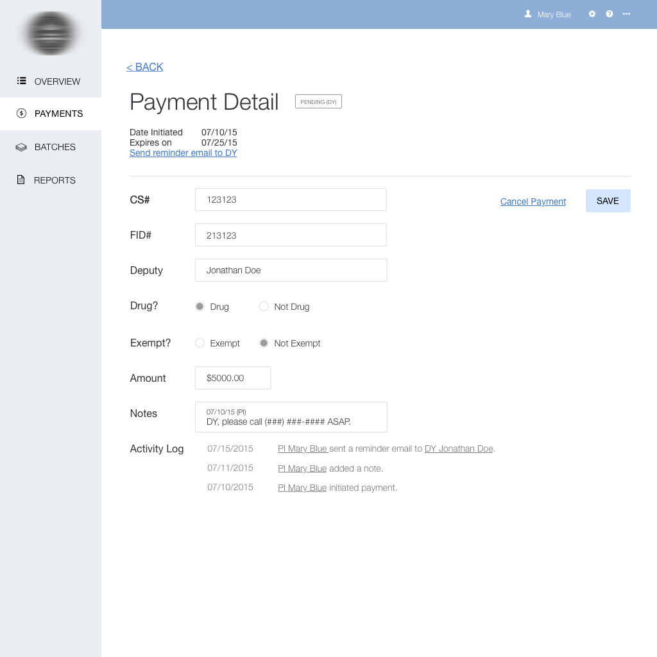Click Send reminder email to DY
This screenshot has height=657, width=657.
pos(183,153)
